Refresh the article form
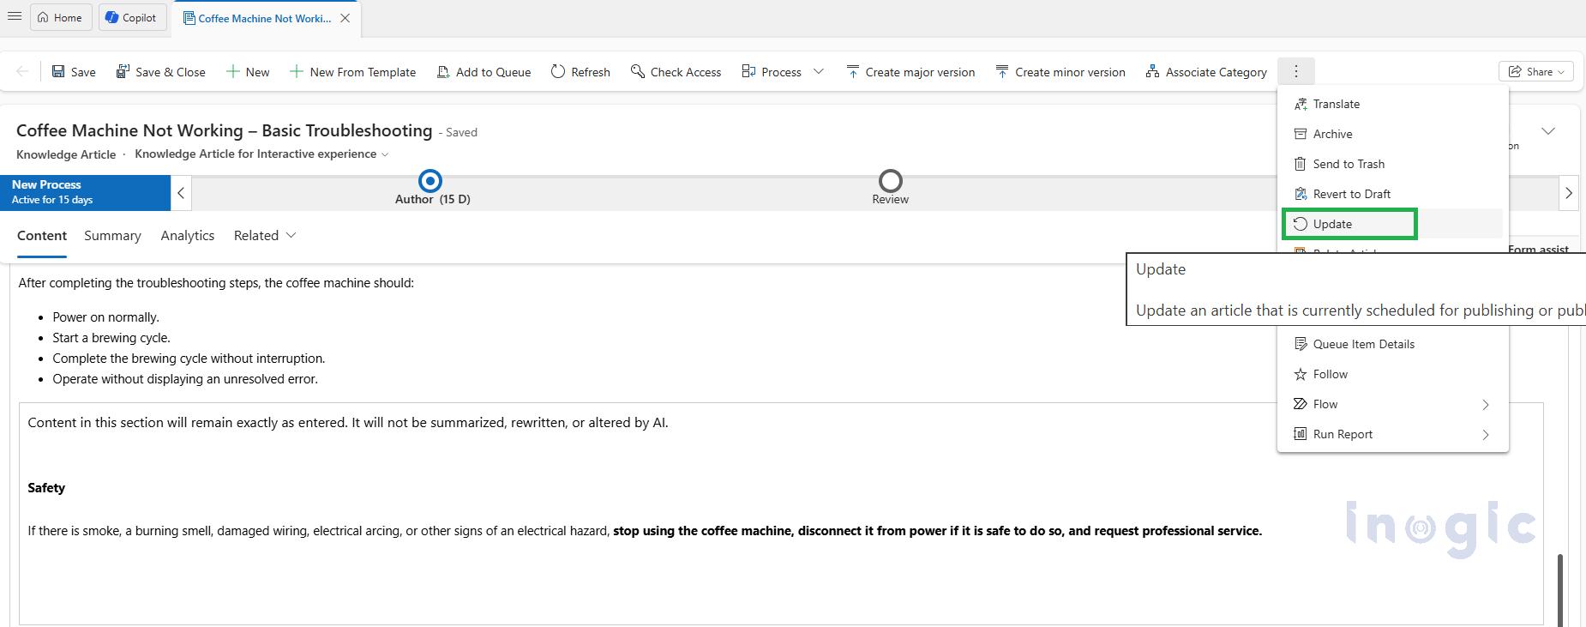The height and width of the screenshot is (627, 1586). point(580,72)
